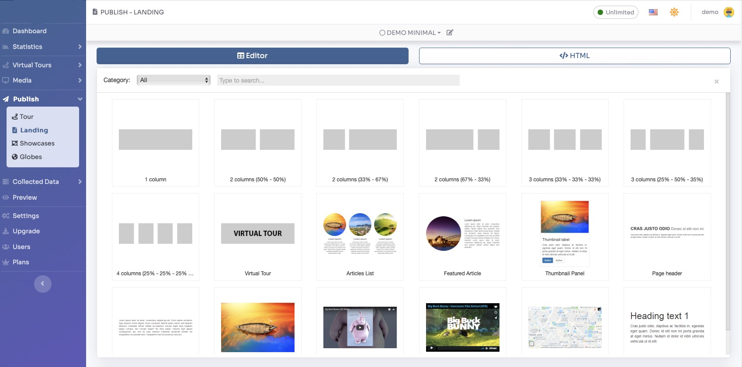Select the 1 column layout block

click(156, 143)
